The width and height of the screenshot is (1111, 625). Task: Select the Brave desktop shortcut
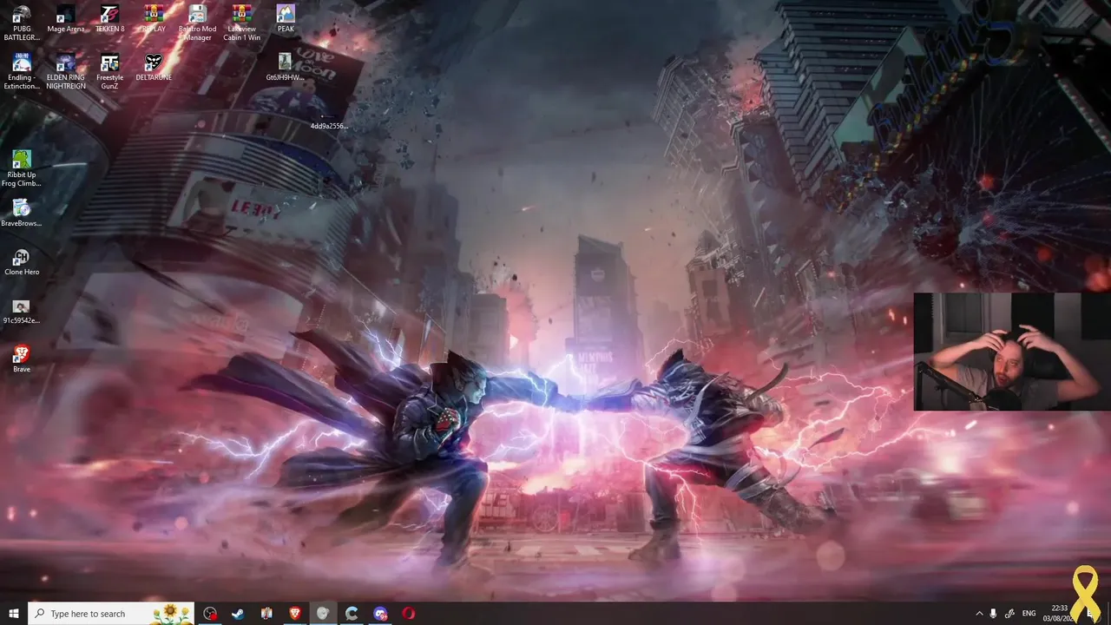(22, 359)
